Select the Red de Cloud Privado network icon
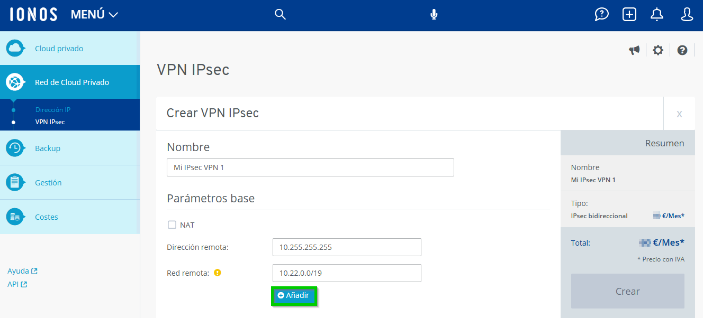This screenshot has width=703, height=318. [15, 82]
